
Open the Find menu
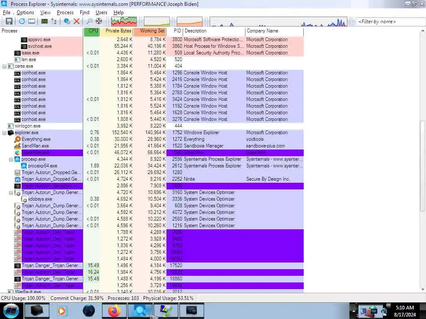click(x=84, y=12)
